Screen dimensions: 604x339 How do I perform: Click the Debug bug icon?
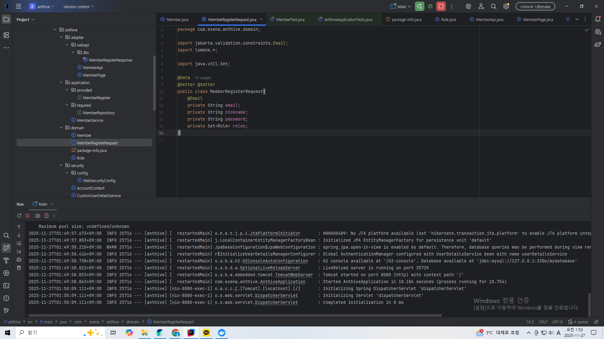pos(430,6)
